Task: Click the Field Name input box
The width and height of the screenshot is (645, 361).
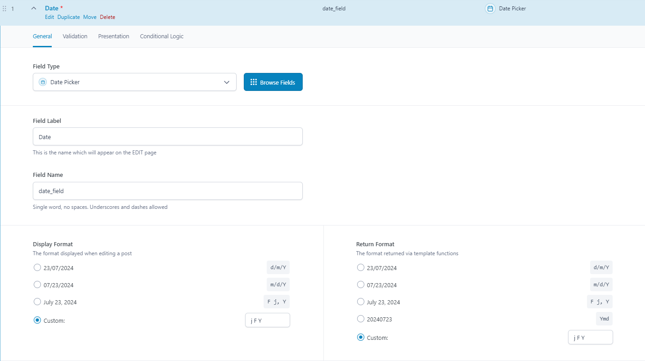Action: click(x=167, y=191)
